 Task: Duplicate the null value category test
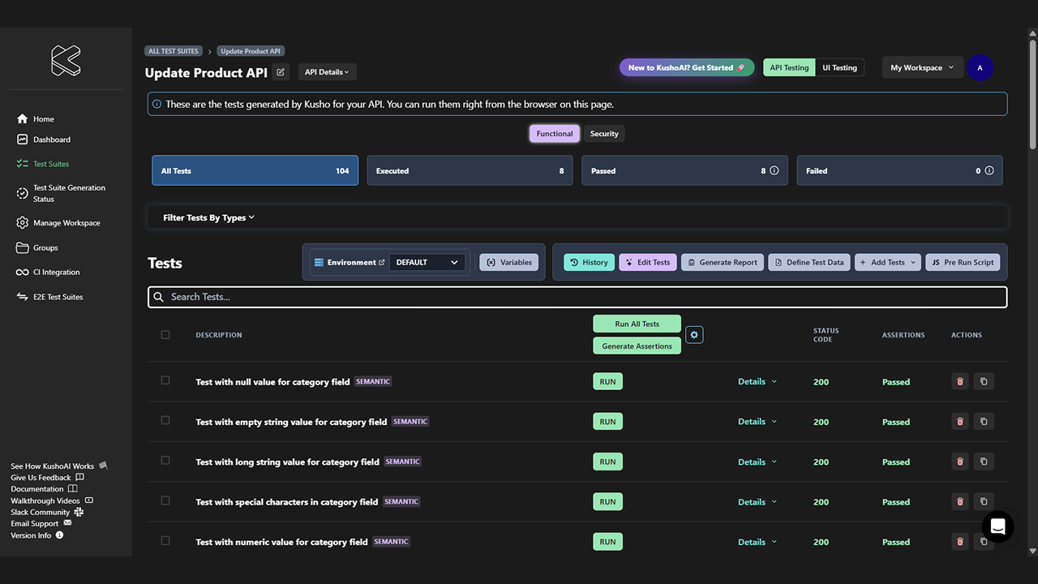[x=984, y=381]
